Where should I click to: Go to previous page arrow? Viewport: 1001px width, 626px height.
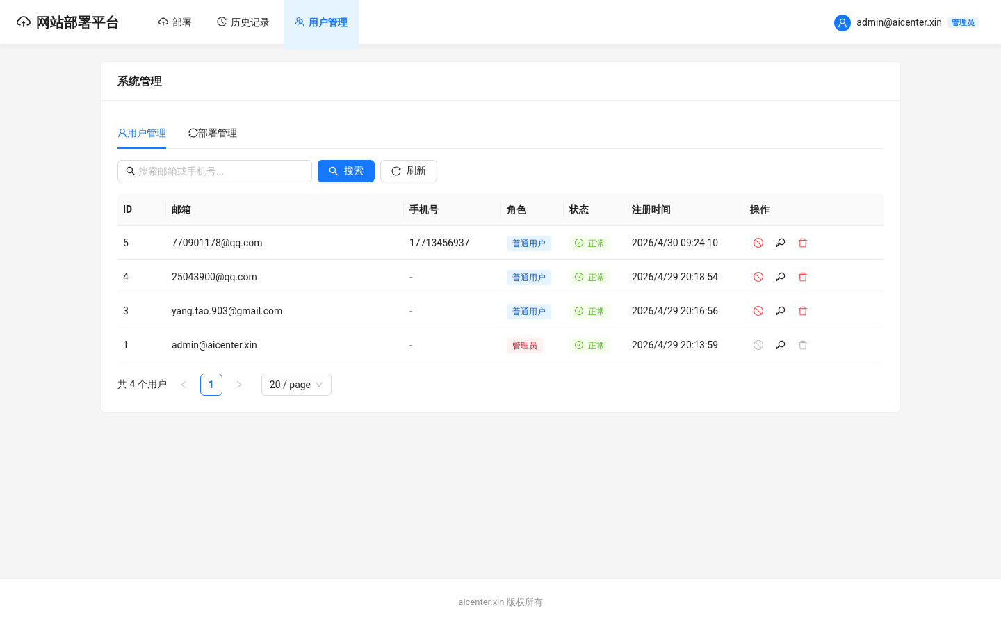(x=184, y=385)
